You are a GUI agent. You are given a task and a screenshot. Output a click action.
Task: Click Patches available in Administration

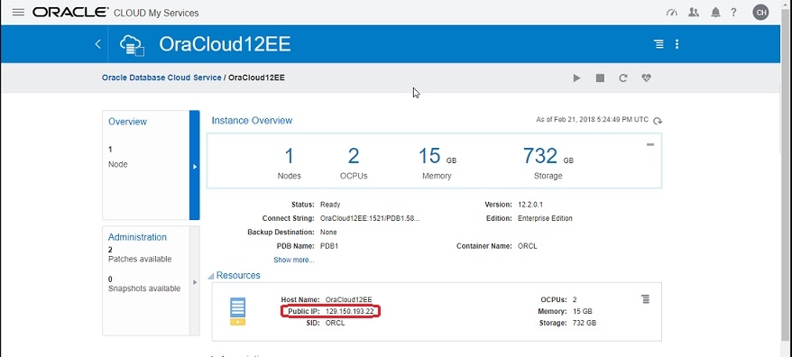coord(140,259)
